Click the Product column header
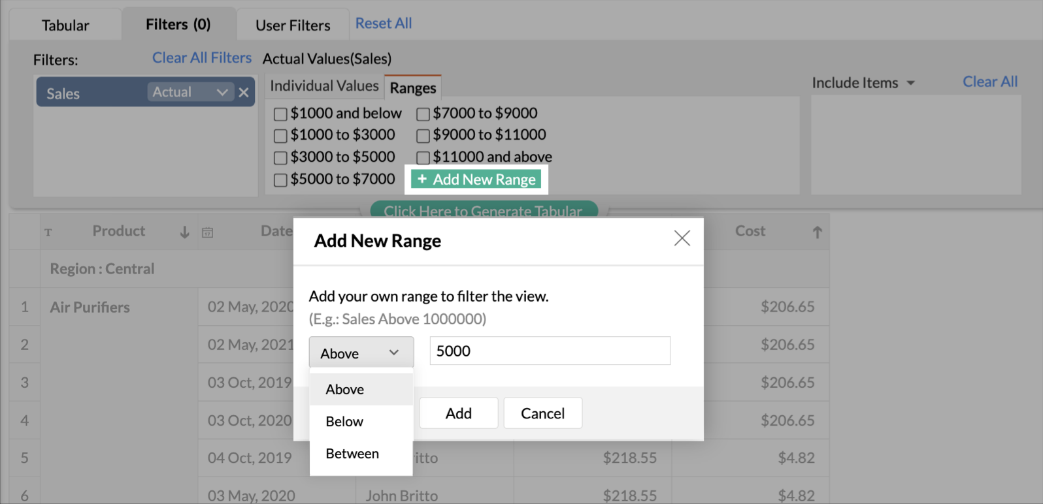The image size is (1043, 504). pyautogui.click(x=119, y=231)
